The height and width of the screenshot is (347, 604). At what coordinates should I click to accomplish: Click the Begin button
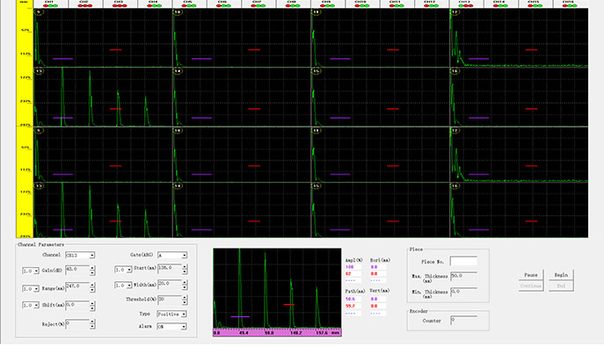click(561, 275)
